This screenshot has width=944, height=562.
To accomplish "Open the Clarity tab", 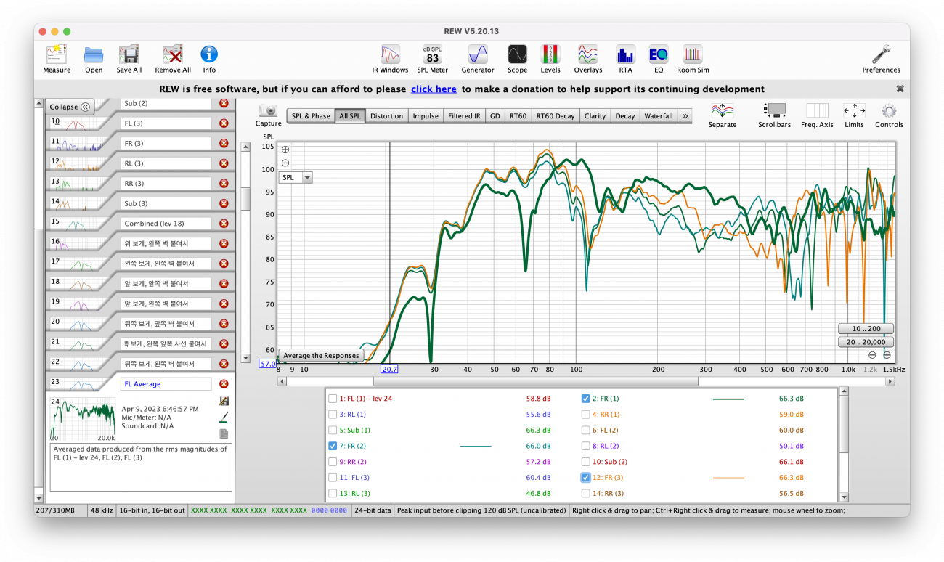I will tap(595, 116).
